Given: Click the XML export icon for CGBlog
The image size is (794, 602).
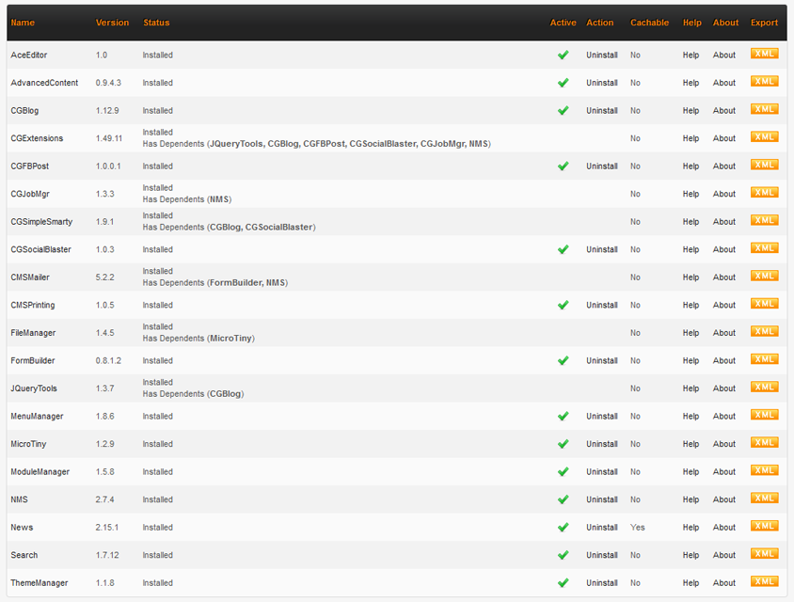Looking at the screenshot, I should [764, 110].
